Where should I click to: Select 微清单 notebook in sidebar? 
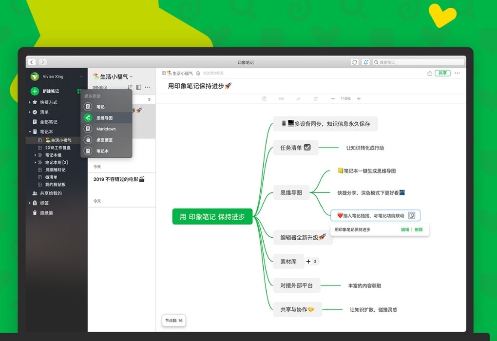tap(48, 177)
